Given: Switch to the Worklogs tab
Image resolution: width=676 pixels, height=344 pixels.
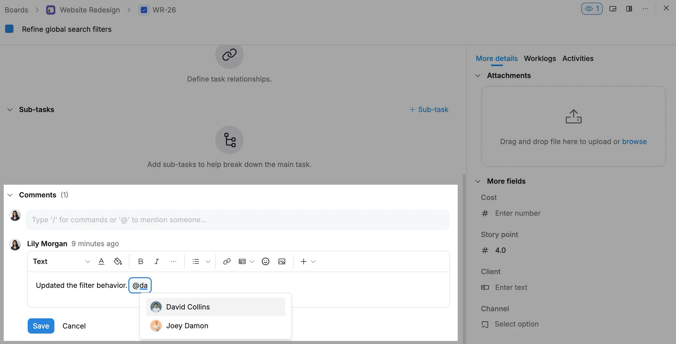Looking at the screenshot, I should (540, 58).
